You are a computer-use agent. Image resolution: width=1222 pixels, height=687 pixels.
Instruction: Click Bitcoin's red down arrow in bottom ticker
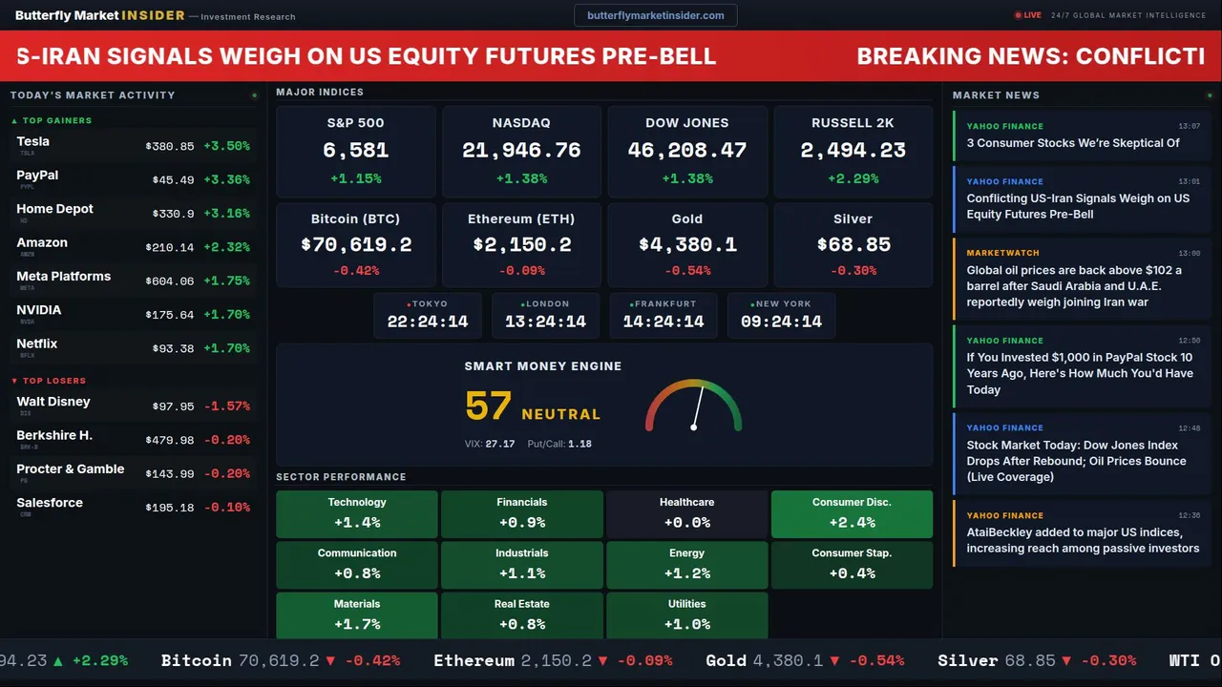(x=330, y=660)
